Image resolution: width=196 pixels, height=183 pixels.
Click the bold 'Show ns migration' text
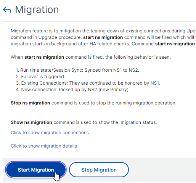pyautogui.click(x=31, y=122)
